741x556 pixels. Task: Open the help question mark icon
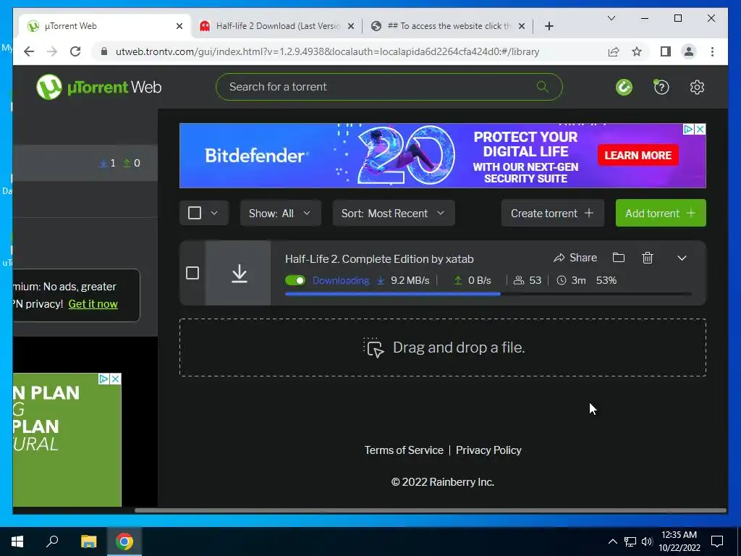[x=661, y=87]
